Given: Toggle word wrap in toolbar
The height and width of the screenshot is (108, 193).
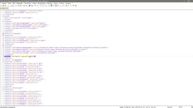Looking at the screenshot, I should coord(46,6).
